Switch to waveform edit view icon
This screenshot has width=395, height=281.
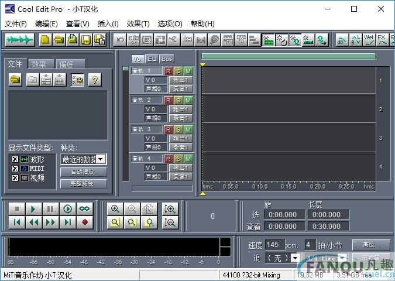pyautogui.click(x=20, y=40)
